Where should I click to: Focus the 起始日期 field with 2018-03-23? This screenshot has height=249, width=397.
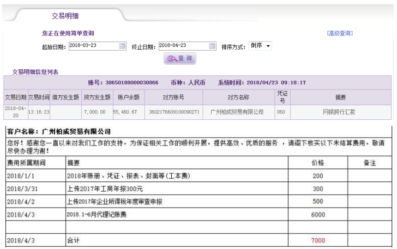point(98,46)
